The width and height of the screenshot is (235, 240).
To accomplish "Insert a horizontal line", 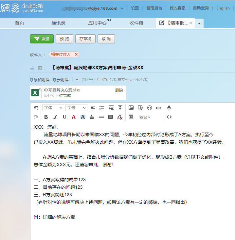I will [x=101, y=117].
